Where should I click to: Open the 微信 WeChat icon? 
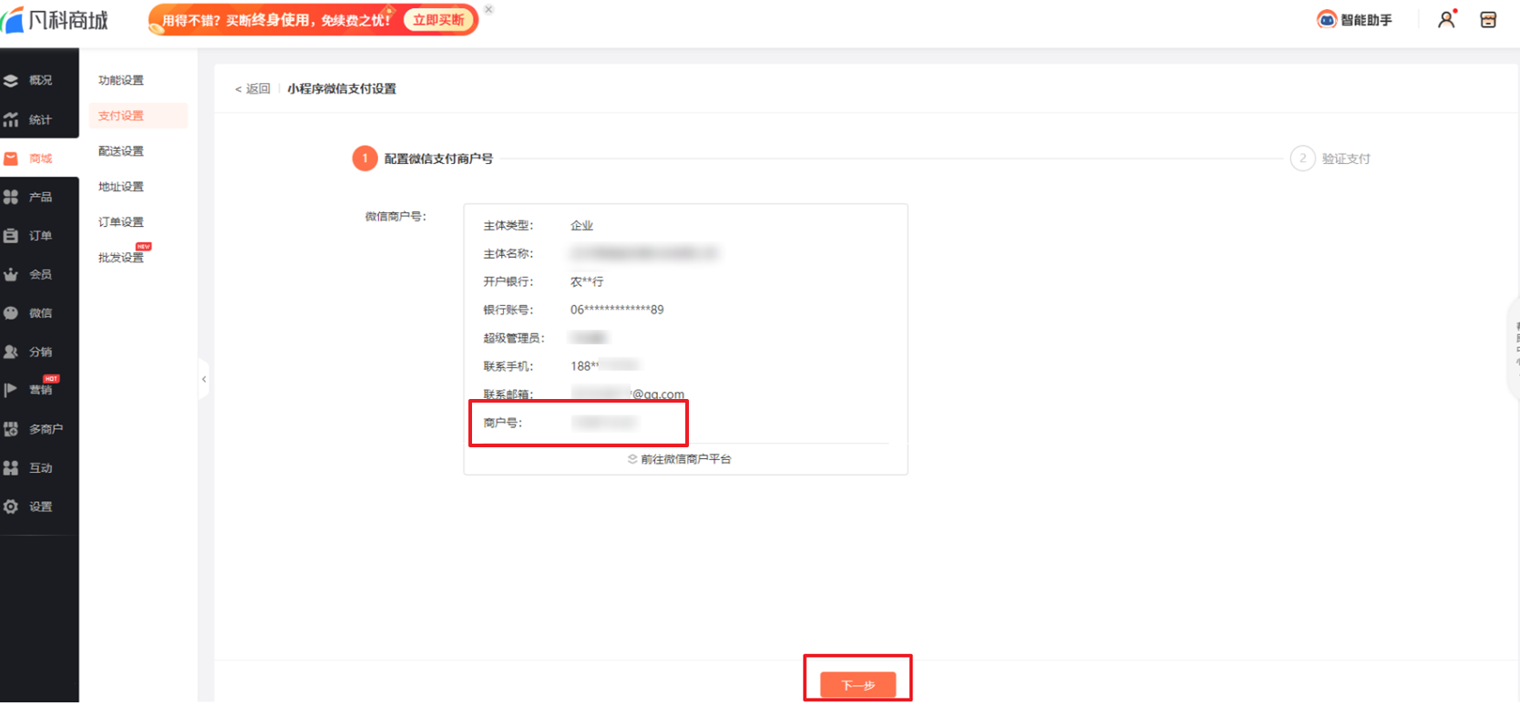pos(11,313)
